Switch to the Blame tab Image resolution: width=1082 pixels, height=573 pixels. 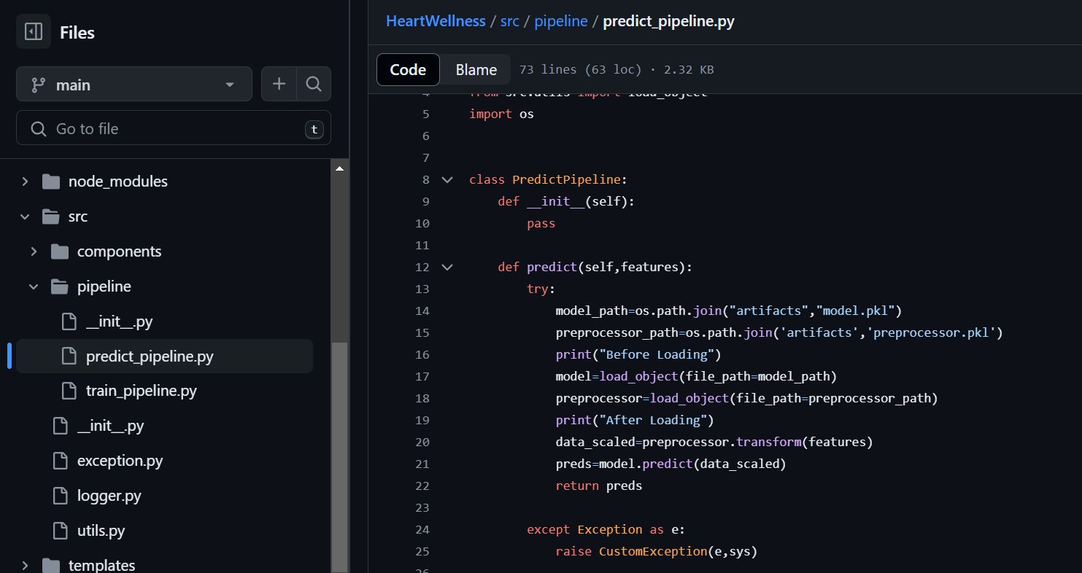click(x=476, y=70)
